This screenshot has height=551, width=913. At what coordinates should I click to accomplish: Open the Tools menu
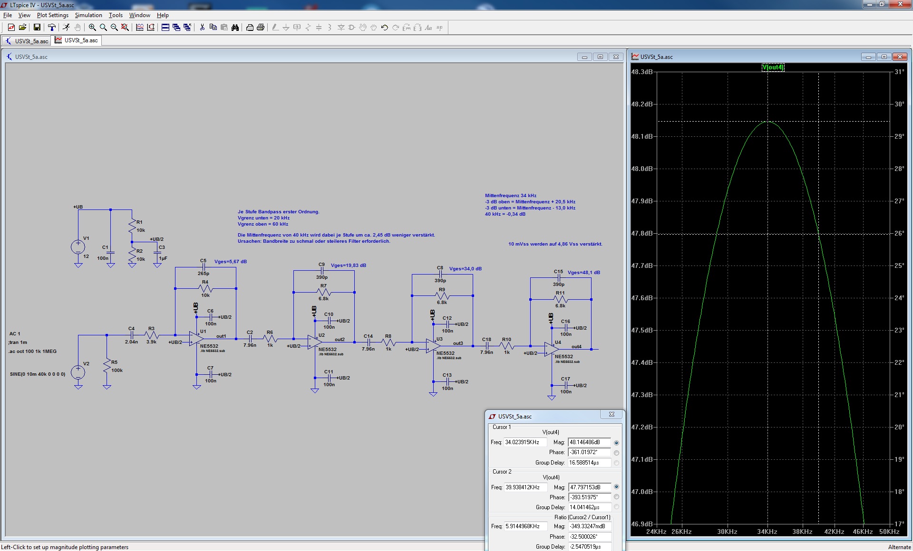(116, 15)
